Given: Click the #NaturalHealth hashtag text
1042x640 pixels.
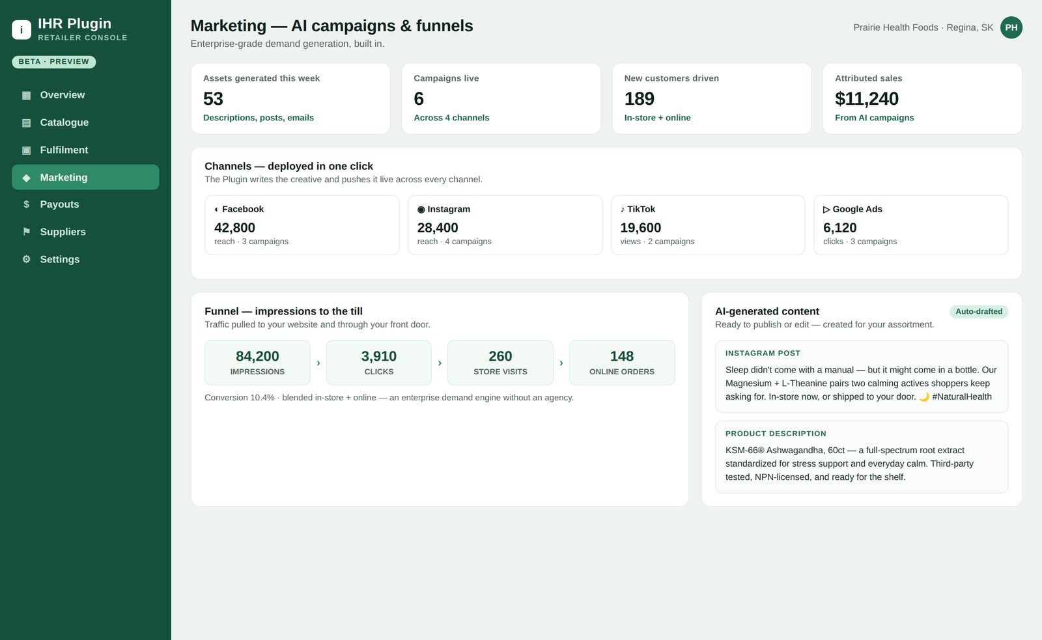Looking at the screenshot, I should coord(962,397).
